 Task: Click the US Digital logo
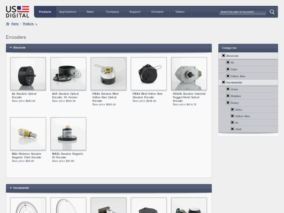pos(18,12)
